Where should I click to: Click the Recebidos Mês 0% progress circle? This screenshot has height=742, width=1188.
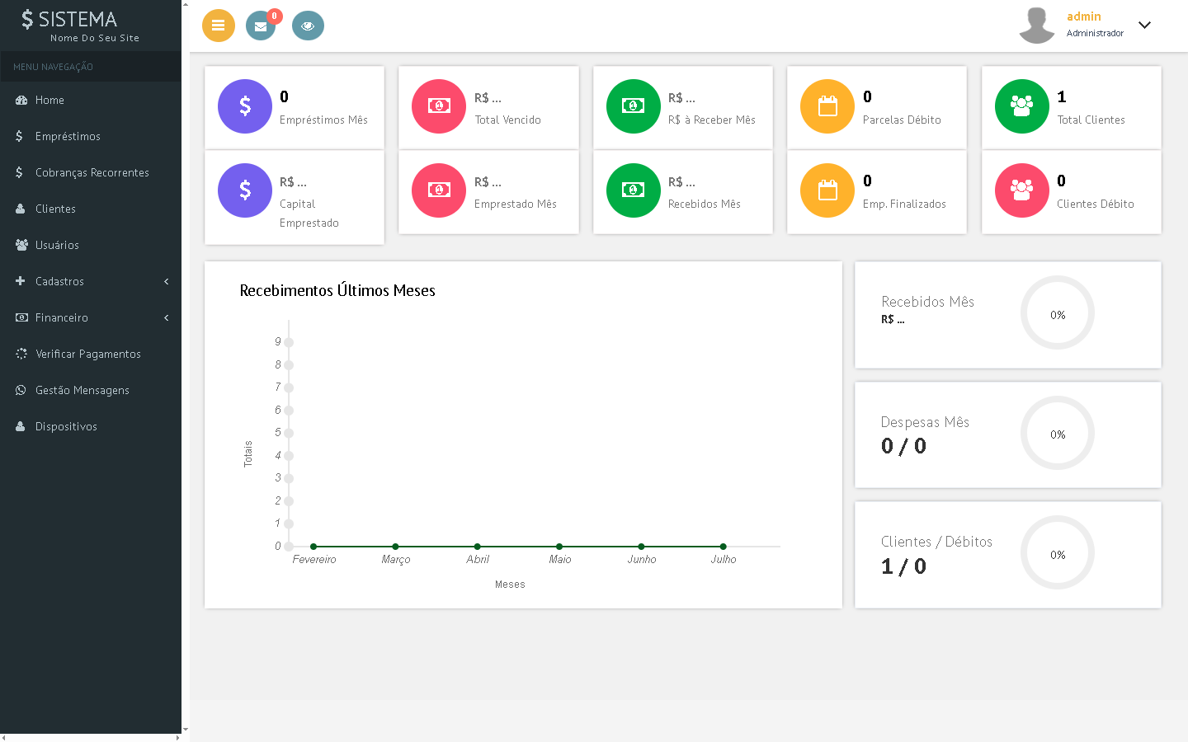pyautogui.click(x=1058, y=313)
